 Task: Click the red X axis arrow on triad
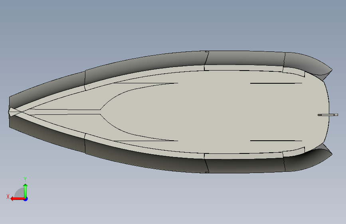[17, 199]
